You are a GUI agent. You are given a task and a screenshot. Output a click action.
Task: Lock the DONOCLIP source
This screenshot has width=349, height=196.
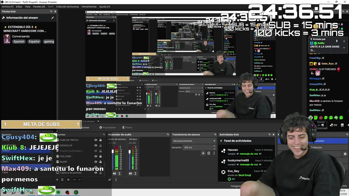[x=100, y=145]
